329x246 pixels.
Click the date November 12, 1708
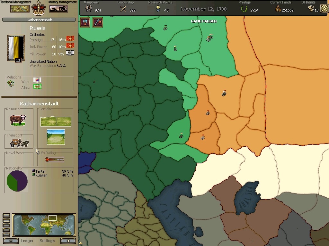click(x=203, y=9)
